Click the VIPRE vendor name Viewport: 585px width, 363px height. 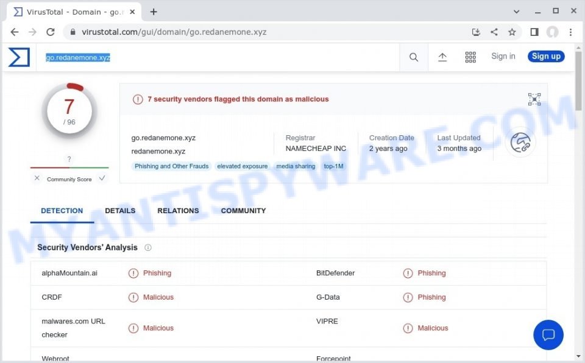click(x=327, y=321)
